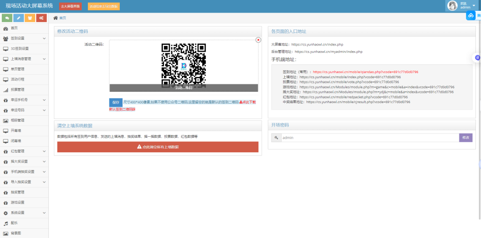Click the blue pencil edit shortcut icon
Viewport: 481px width, 238px height.
point(18,18)
